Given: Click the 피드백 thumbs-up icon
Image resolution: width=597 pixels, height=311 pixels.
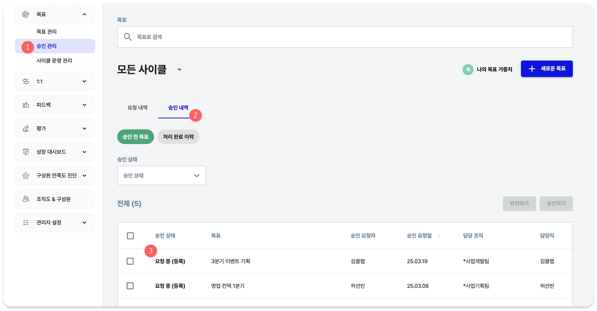Looking at the screenshot, I should pos(26,105).
